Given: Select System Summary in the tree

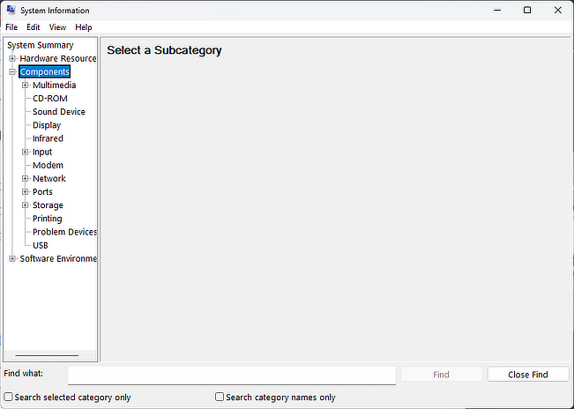Looking at the screenshot, I should coord(41,45).
